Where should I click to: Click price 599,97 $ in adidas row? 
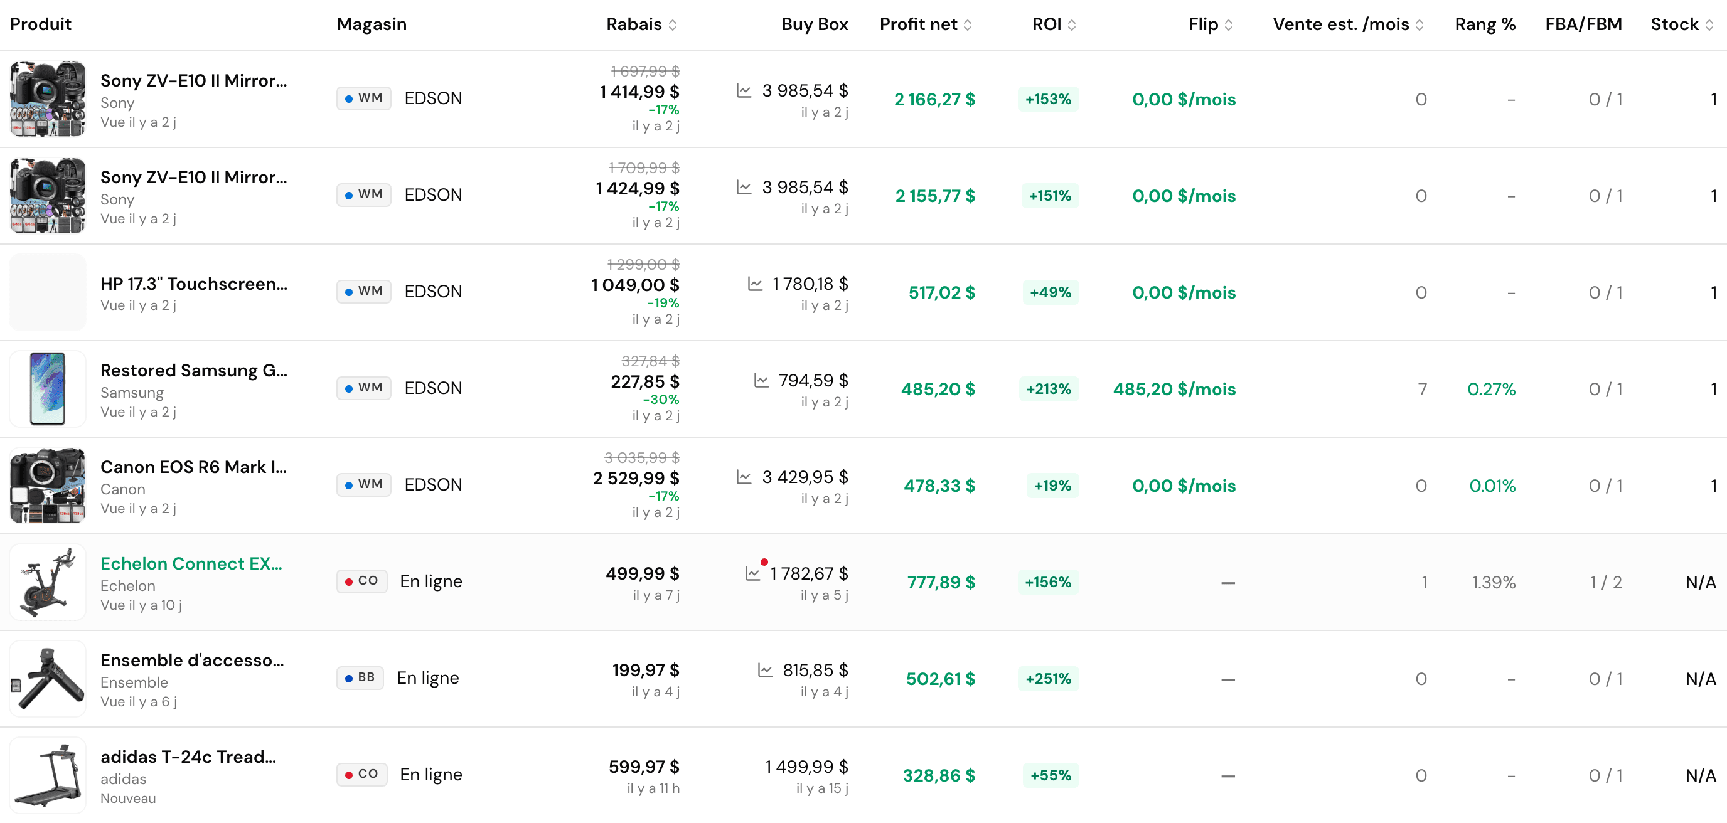pyautogui.click(x=644, y=766)
